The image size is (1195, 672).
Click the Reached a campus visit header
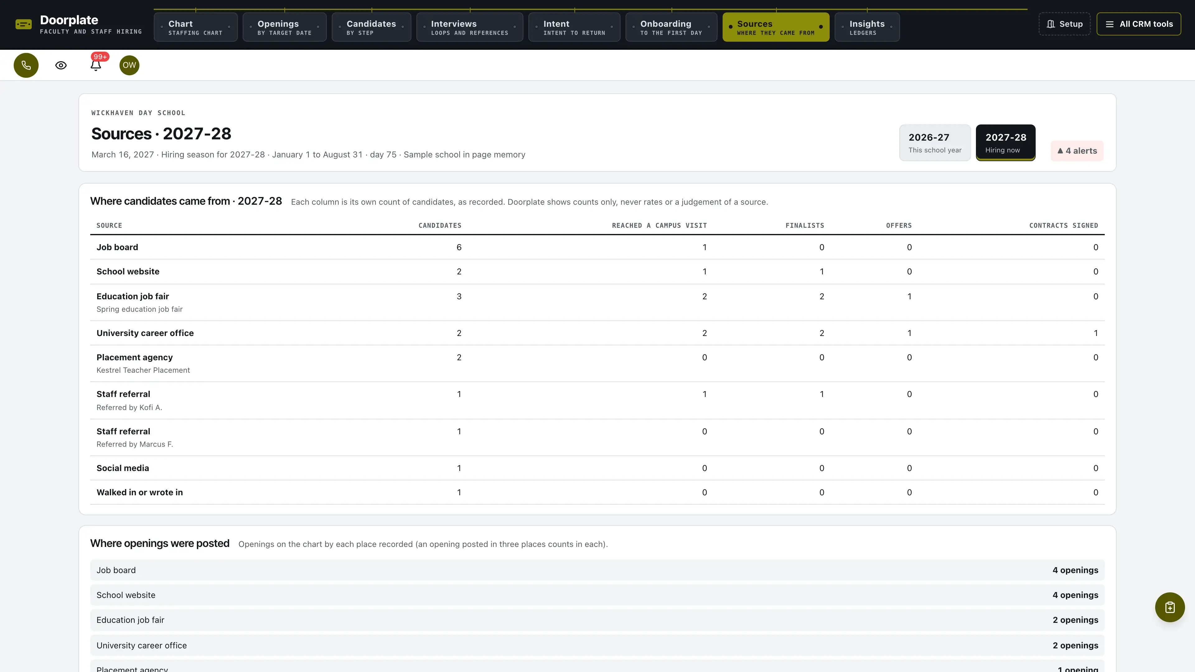pos(659,225)
